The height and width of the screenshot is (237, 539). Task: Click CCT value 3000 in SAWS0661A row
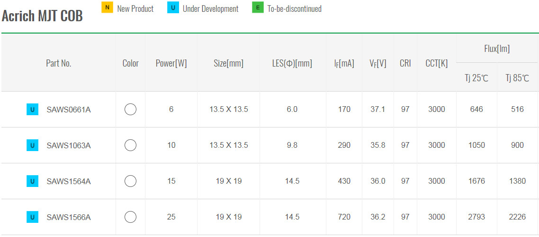(437, 110)
